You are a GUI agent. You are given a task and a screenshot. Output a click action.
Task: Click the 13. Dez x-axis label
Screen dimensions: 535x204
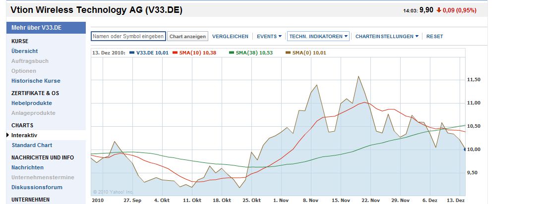(x=456, y=200)
